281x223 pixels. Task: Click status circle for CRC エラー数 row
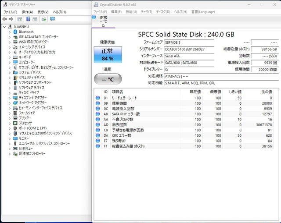pyautogui.click(x=97, y=135)
